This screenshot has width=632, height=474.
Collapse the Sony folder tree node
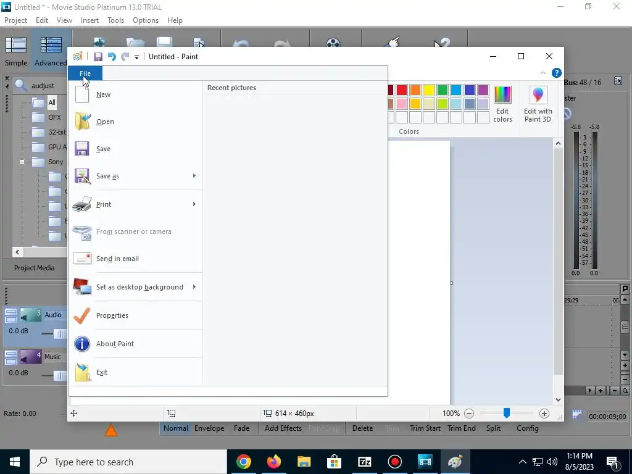point(22,162)
